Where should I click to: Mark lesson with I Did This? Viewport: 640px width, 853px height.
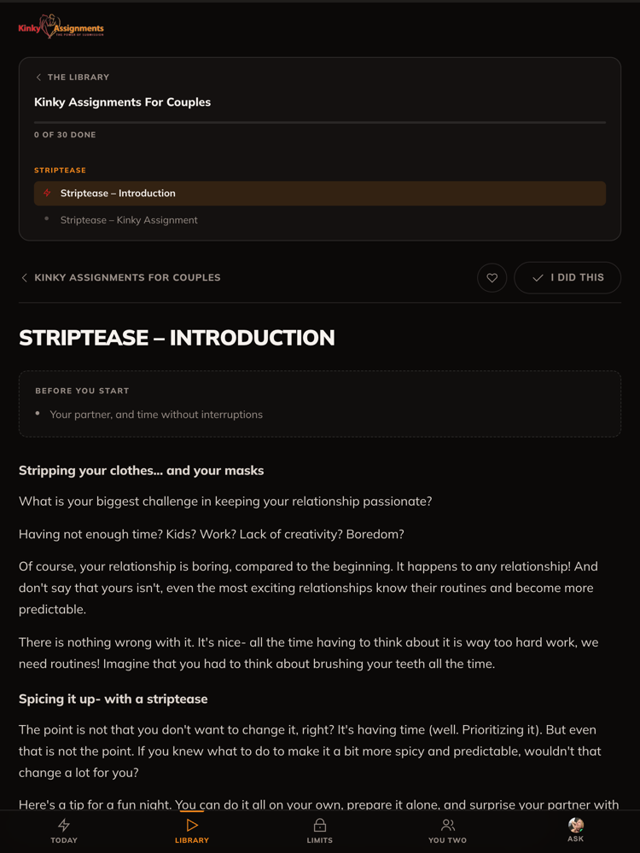567,277
